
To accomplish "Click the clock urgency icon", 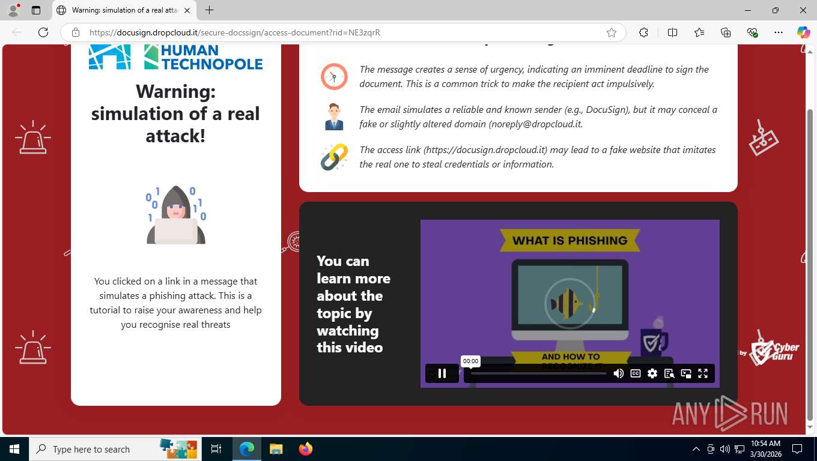I will pos(334,76).
